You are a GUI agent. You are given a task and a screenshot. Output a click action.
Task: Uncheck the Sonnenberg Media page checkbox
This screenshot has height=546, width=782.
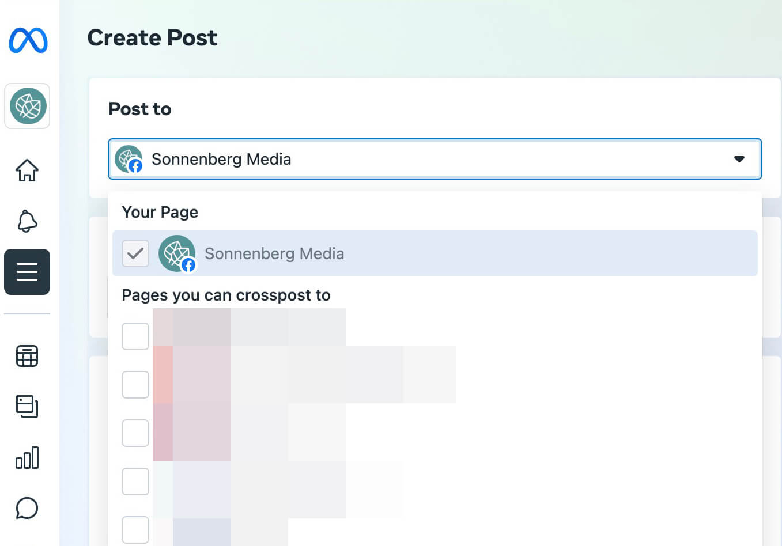pos(135,253)
